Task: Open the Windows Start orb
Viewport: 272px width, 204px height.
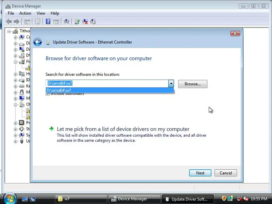Action: [10, 199]
